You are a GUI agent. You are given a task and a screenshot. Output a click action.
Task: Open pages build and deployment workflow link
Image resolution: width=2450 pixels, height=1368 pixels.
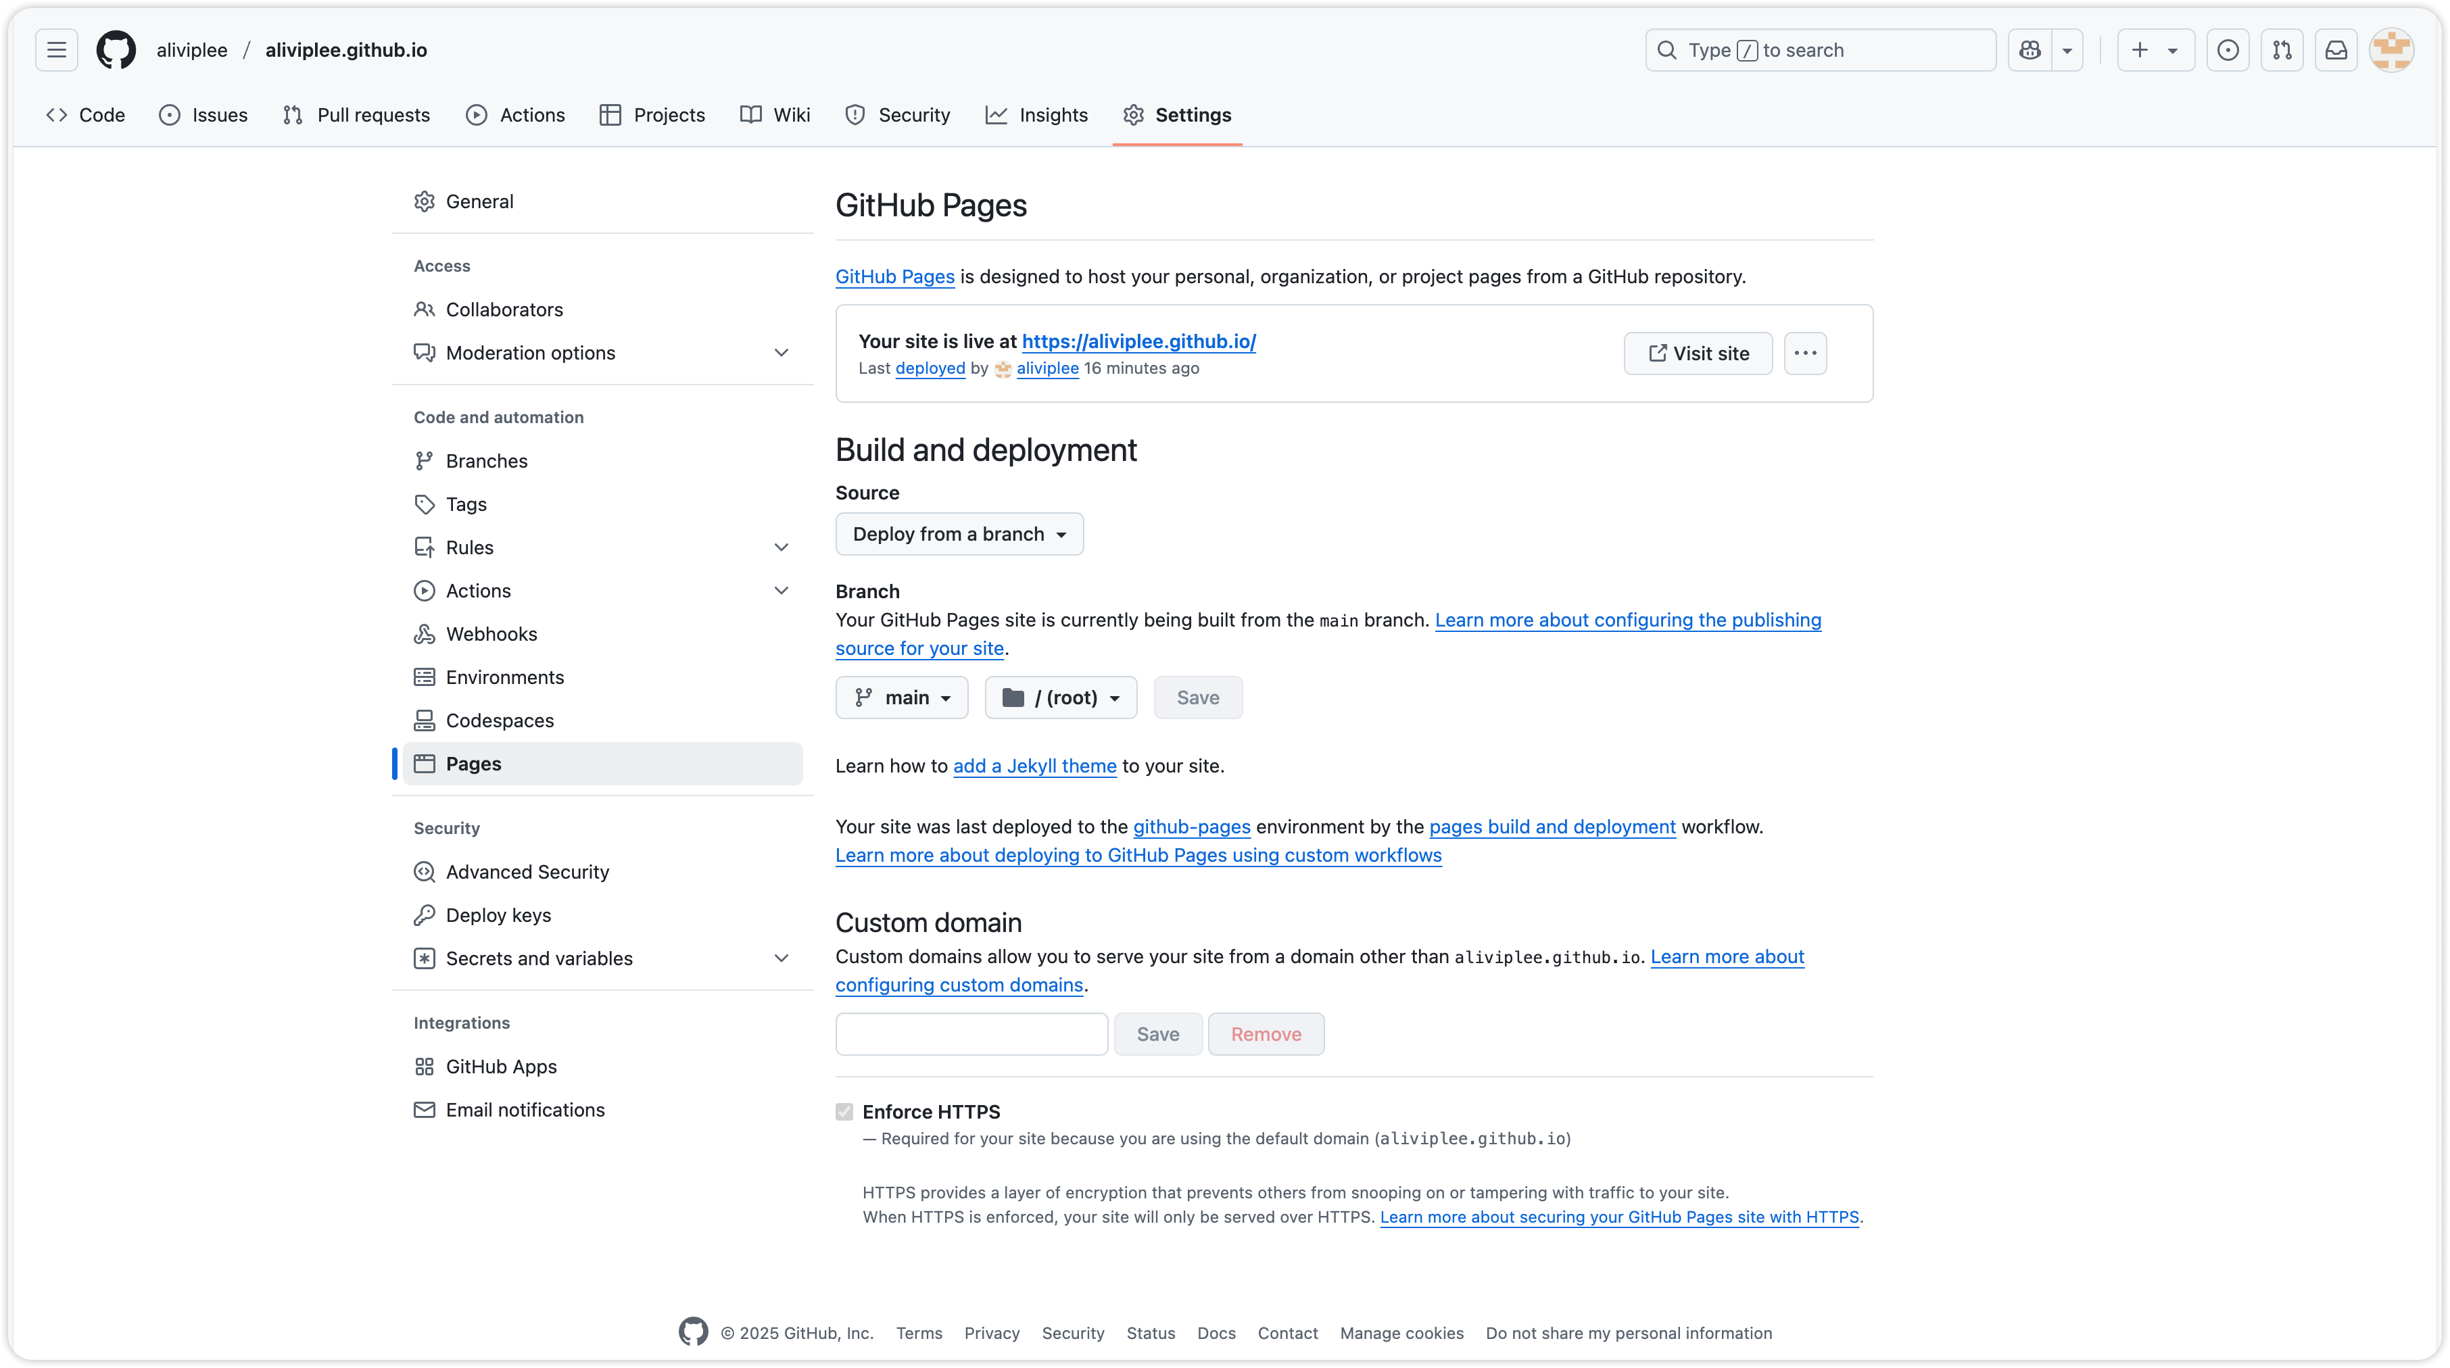[x=1552, y=826]
